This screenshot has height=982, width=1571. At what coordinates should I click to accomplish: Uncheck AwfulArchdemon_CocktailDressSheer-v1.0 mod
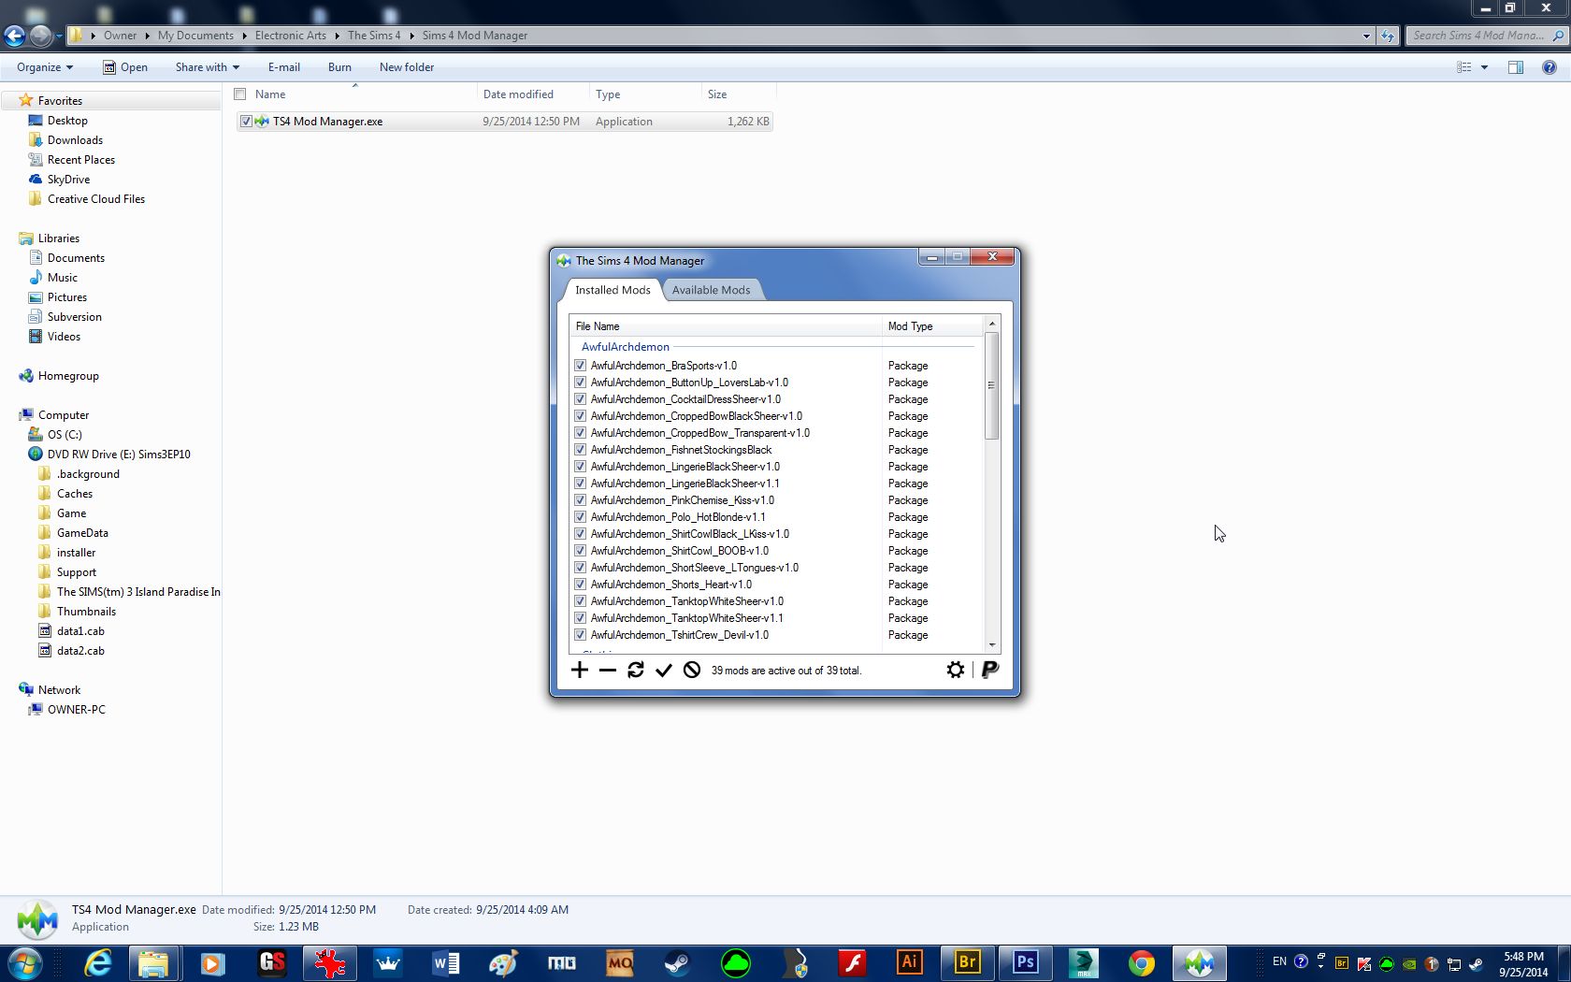pos(580,399)
